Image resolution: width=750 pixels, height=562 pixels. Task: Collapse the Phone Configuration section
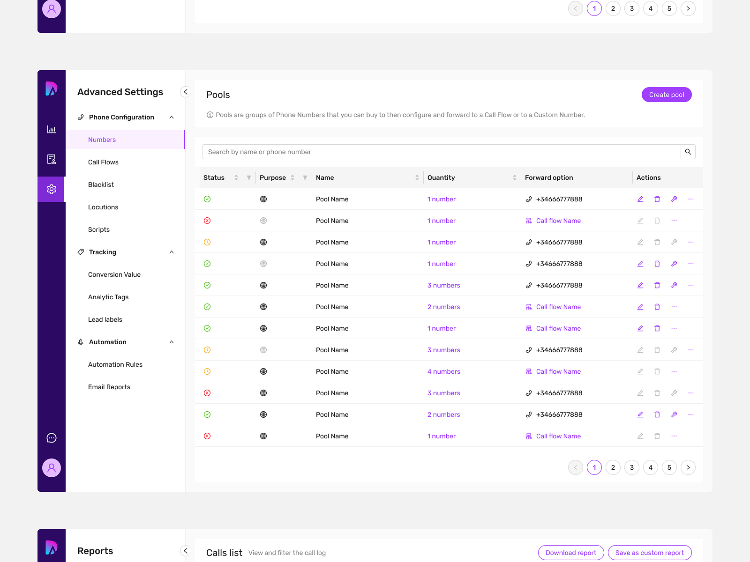pyautogui.click(x=172, y=117)
